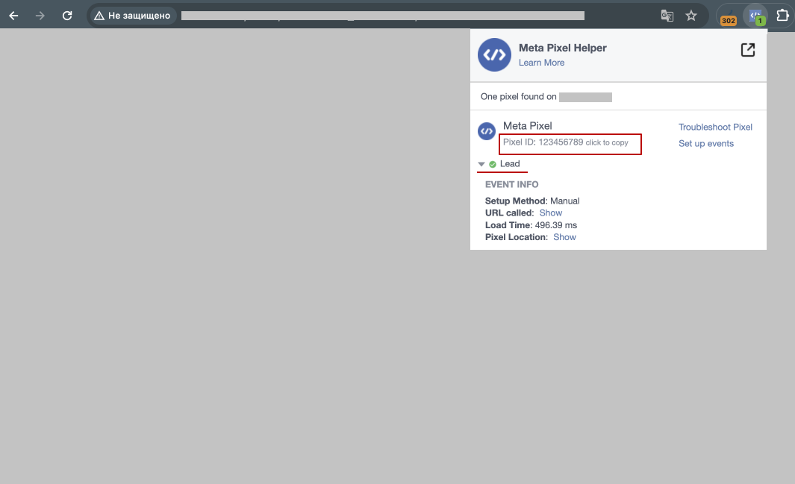Open Pixel Helper in a new window icon
Image resolution: width=795 pixels, height=484 pixels.
tap(748, 50)
